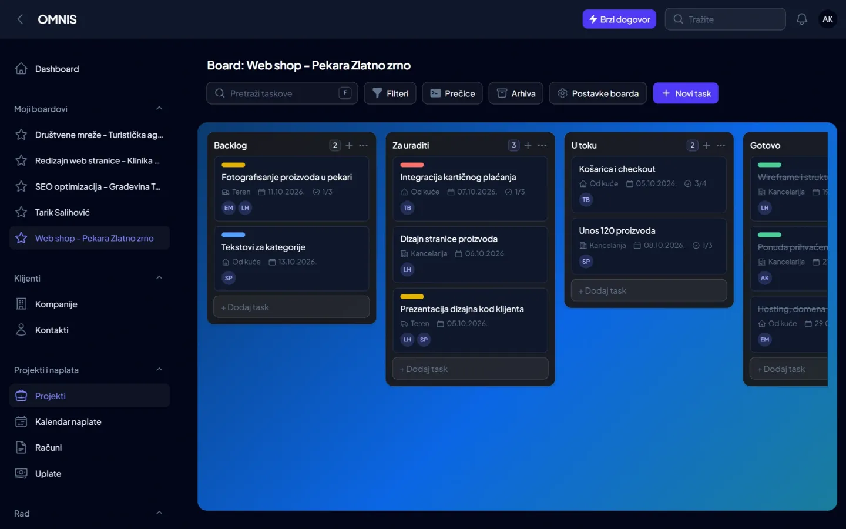846x529 pixels.
Task: Click red label on Integracija kartičnog plaćanja card
Action: (x=412, y=165)
